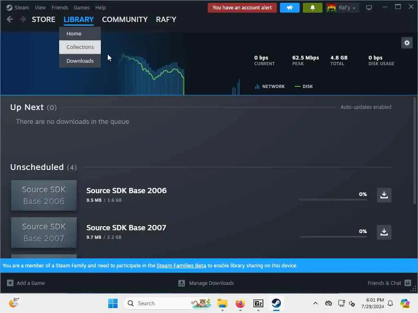Expand Raf'y account dropdown arrow
The width and height of the screenshot is (418, 313).
(354, 8)
